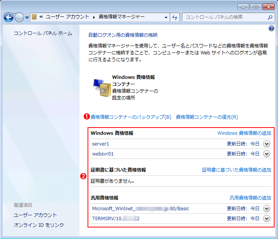Expand the websvr01 credential chevron
This screenshot has width=278, height=239.
[266, 154]
